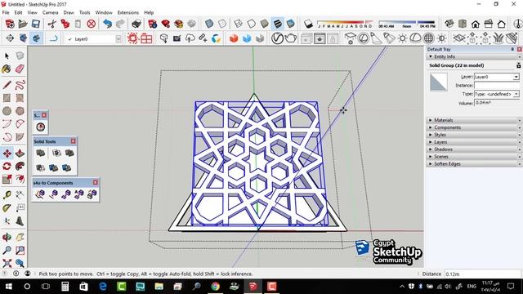The image size is (523, 294).
Task: Pick the Freehand squiggle tool
Action: click(x=20, y=85)
